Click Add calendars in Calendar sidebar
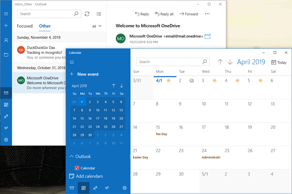The image size is (292, 194). [86, 176]
